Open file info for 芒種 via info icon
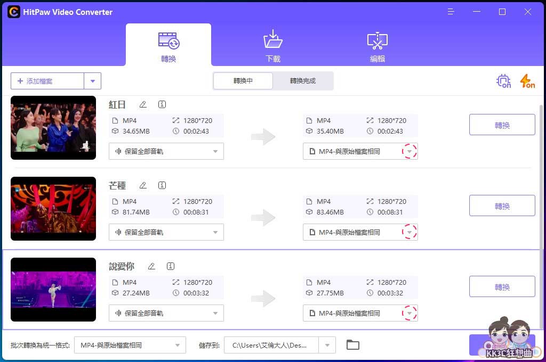The height and width of the screenshot is (362, 546). [162, 185]
